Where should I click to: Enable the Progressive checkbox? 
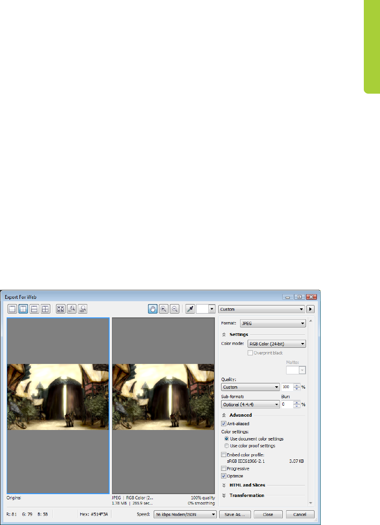coord(223,468)
